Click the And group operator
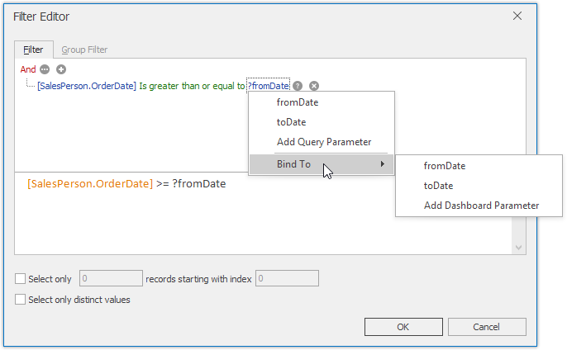The height and width of the screenshot is (350, 567). tap(28, 70)
